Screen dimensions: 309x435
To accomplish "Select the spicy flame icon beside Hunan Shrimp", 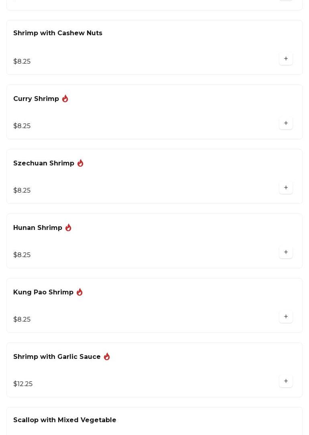I will click(68, 228).
